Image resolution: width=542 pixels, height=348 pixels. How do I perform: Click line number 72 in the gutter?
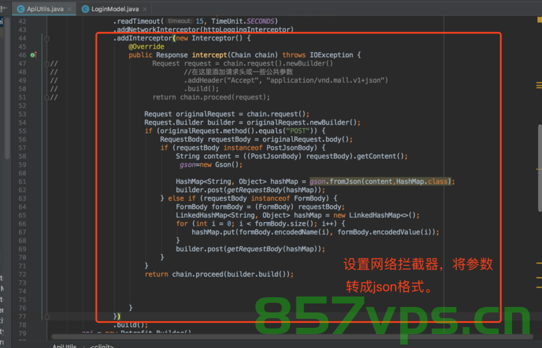pos(22,274)
